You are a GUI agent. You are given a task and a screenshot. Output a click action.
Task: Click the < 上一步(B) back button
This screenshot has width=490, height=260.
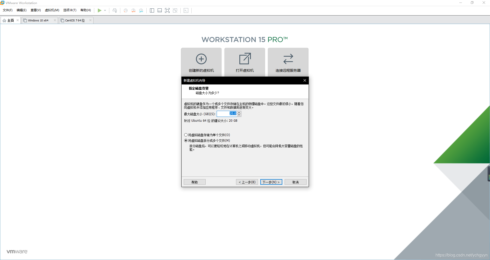(x=247, y=182)
